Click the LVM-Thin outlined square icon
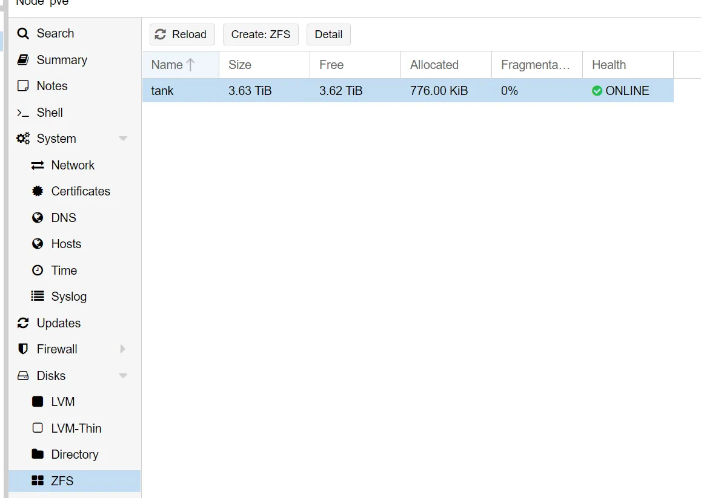701x498 pixels. point(38,428)
